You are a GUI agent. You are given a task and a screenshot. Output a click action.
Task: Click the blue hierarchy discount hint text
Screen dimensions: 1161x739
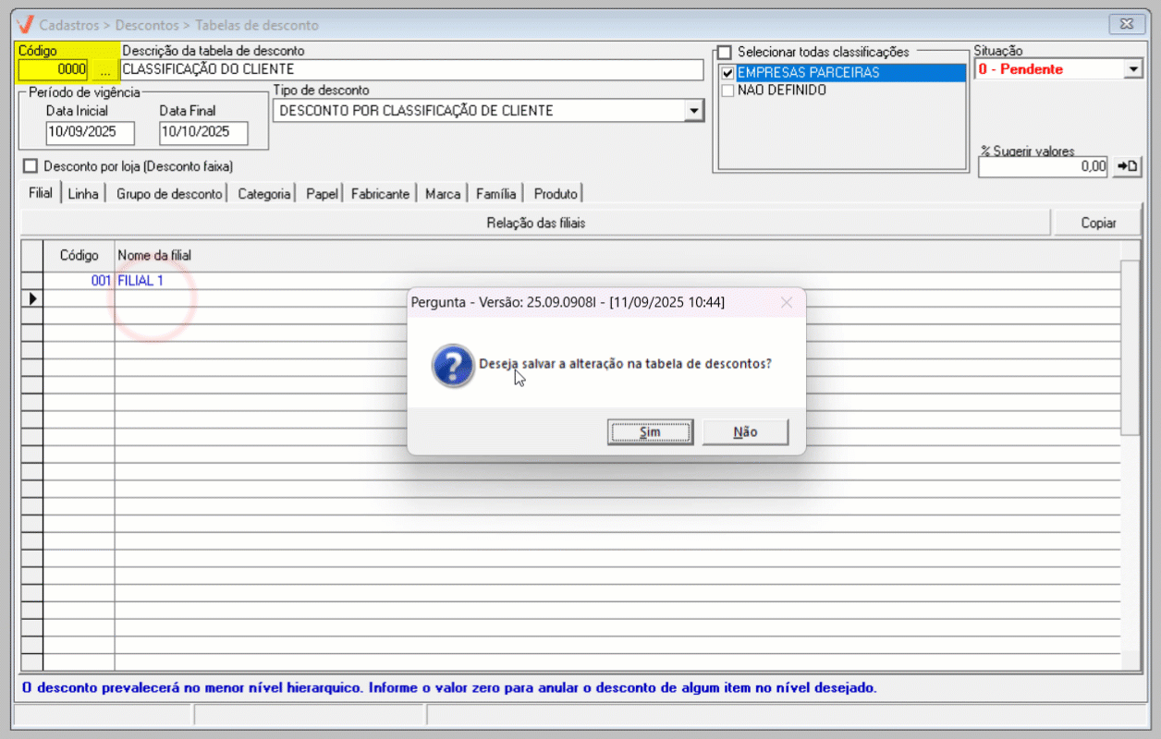[x=448, y=688]
